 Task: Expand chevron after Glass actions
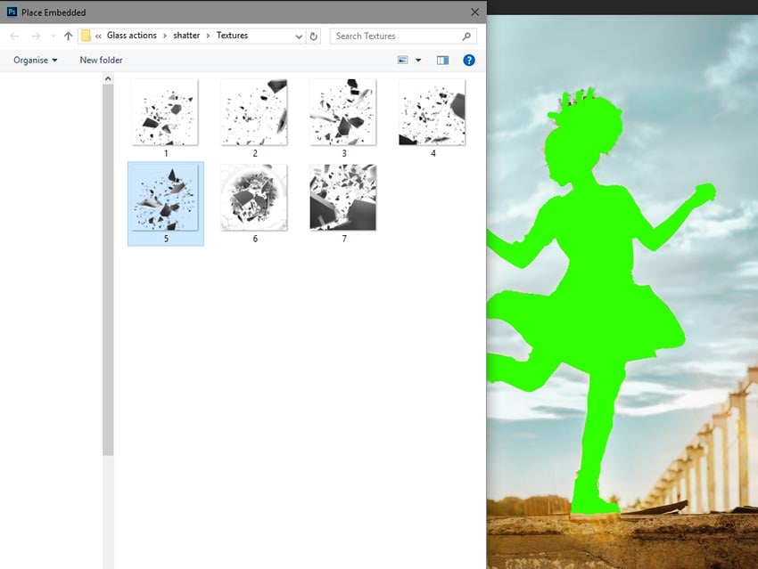click(165, 36)
